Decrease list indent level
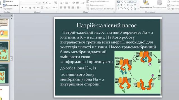The height and width of the screenshot is (100, 179). (74, 3)
